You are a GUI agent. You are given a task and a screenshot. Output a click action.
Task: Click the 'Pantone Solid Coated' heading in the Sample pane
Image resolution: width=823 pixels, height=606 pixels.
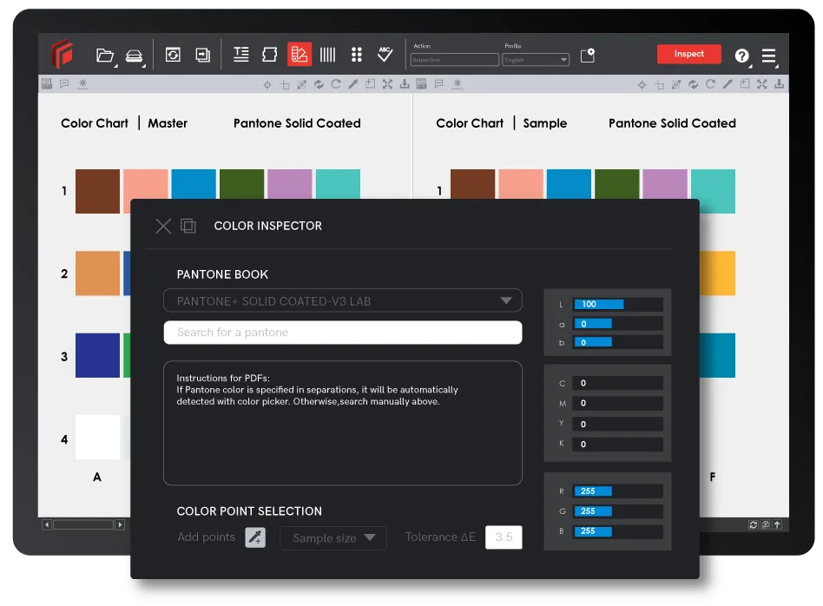click(672, 123)
